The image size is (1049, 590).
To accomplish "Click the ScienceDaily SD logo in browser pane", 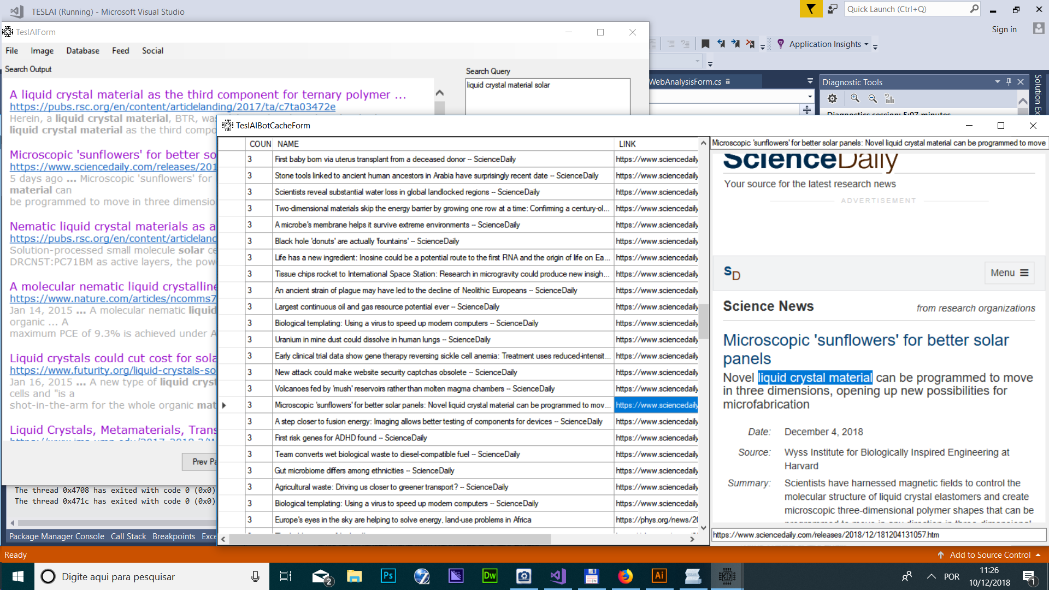I will tap(732, 273).
